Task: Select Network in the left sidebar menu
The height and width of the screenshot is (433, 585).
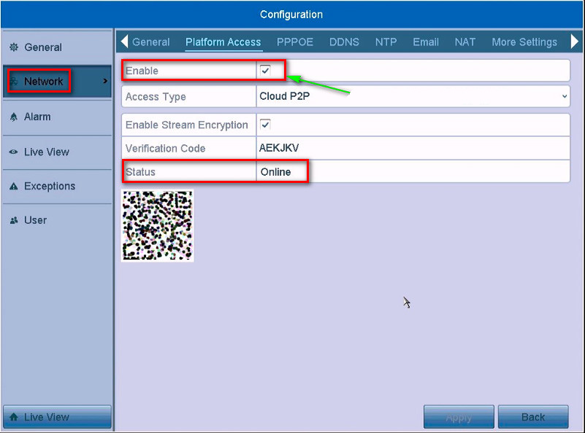Action: point(57,81)
